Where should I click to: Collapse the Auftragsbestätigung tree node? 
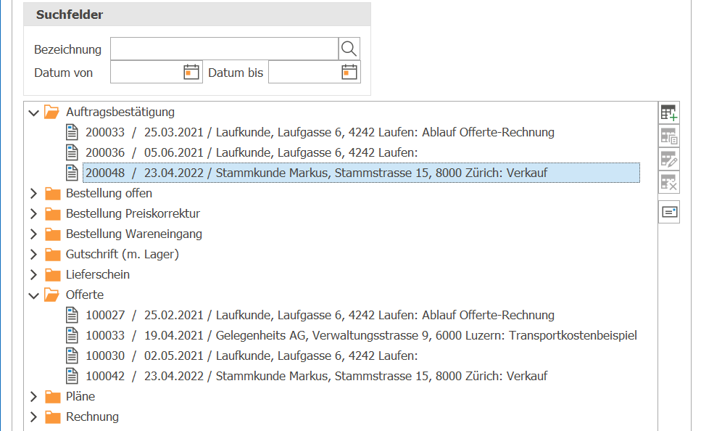pyautogui.click(x=33, y=112)
